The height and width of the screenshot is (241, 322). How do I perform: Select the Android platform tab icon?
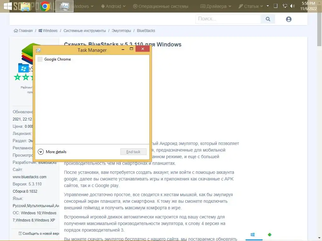click(269, 235)
